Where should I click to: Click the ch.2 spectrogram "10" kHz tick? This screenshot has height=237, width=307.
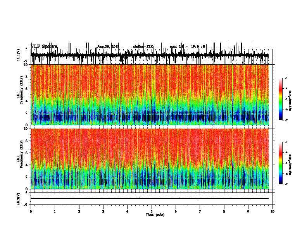[26, 129]
